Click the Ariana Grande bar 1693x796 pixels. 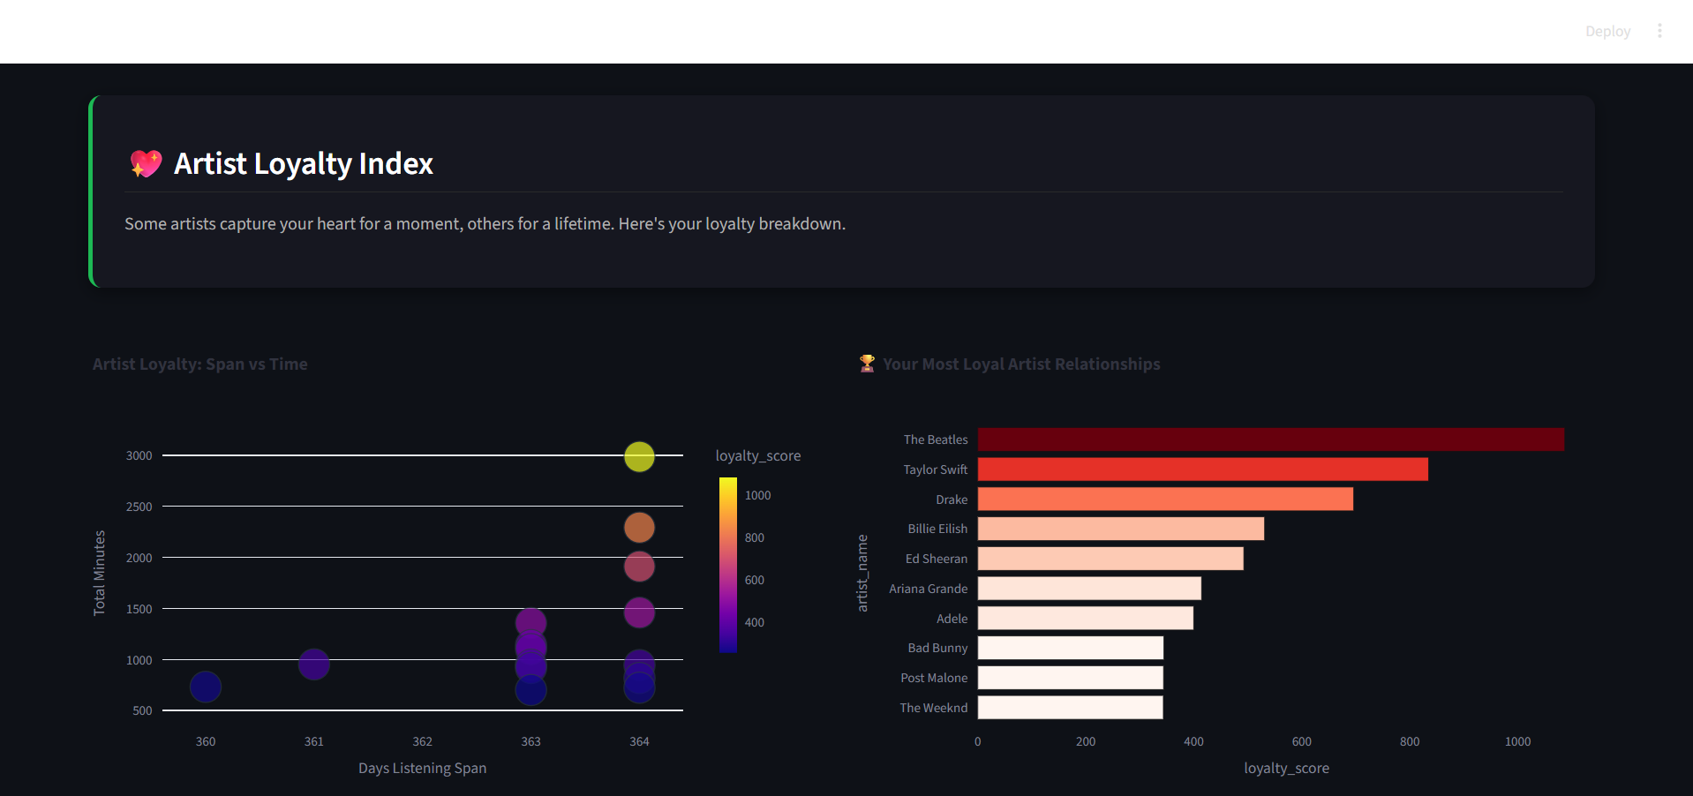1089,589
